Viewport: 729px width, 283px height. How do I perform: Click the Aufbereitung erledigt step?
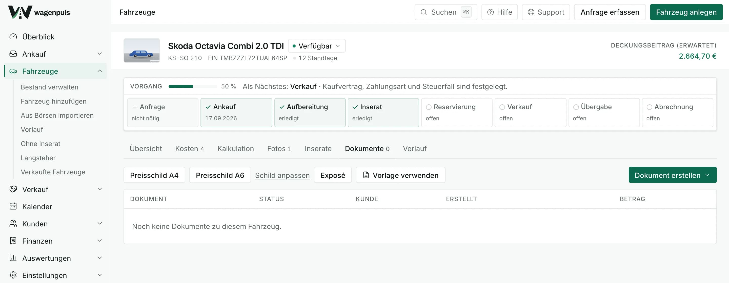pos(310,112)
